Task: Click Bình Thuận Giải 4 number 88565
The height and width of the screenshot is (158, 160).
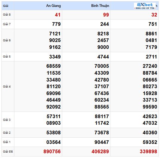Action: 102,107
